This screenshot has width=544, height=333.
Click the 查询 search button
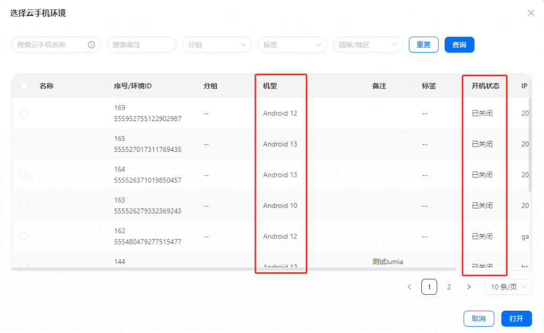click(459, 45)
